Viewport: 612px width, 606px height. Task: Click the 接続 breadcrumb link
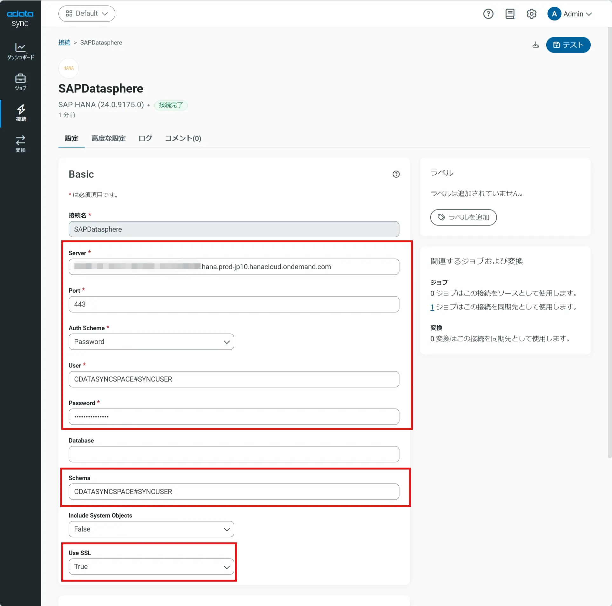point(64,43)
